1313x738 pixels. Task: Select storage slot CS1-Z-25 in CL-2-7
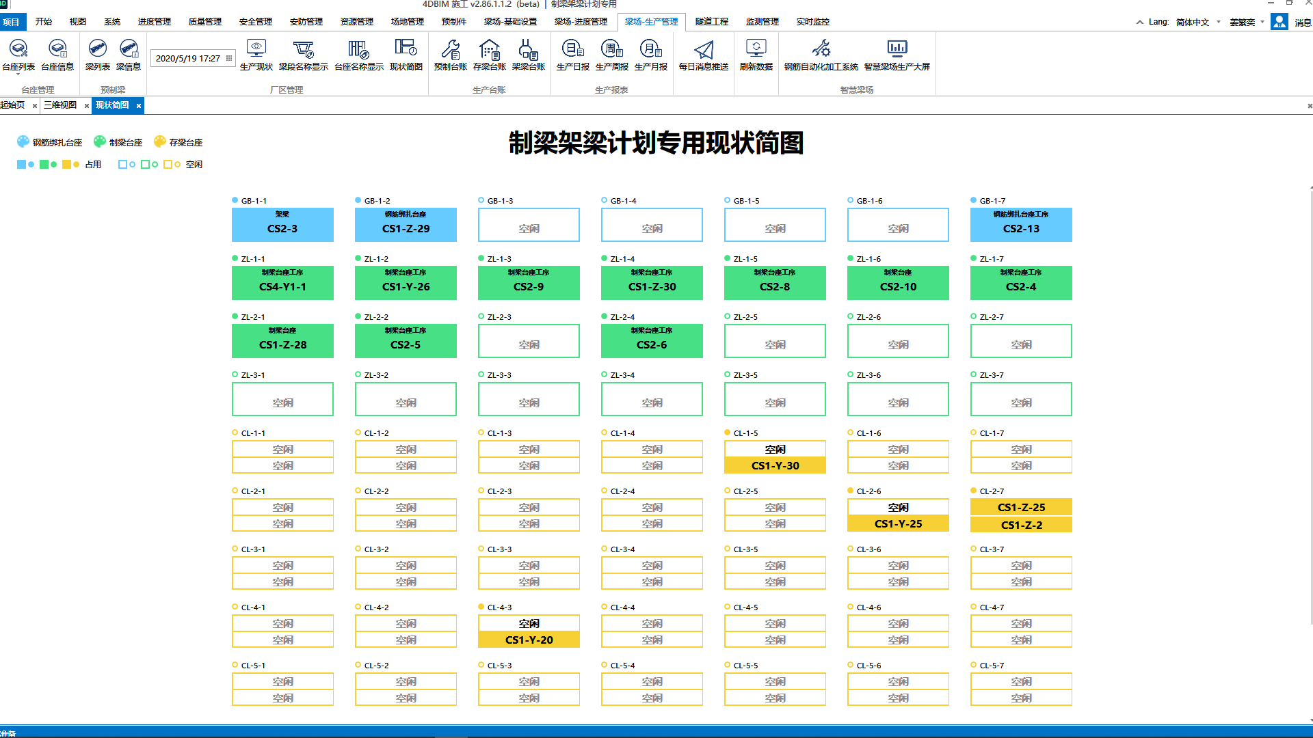[x=1021, y=507]
